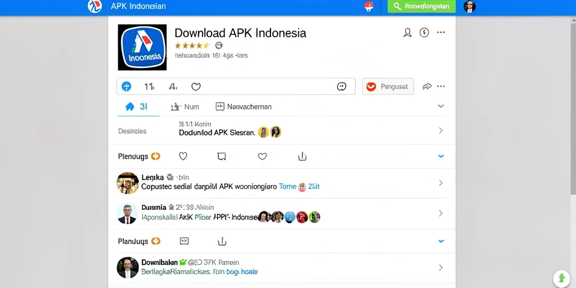Click the Lenika username
Image resolution: width=576 pixels, height=288 pixels.
pyautogui.click(x=152, y=177)
